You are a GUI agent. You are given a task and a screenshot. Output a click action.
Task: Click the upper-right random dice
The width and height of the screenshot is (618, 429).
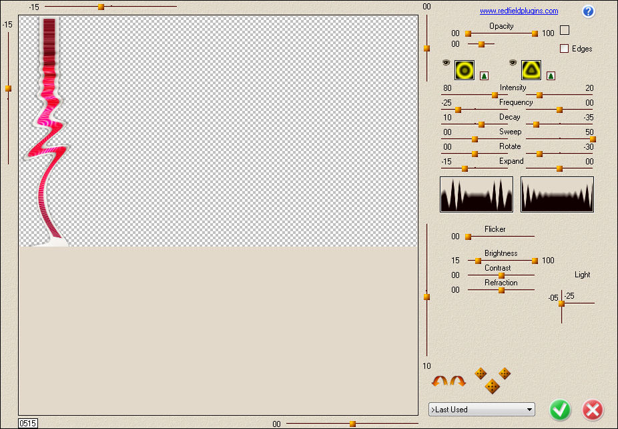(505, 373)
